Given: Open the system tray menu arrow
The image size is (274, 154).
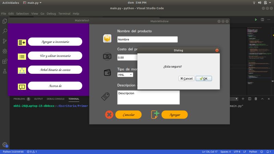Looking at the screenshot, I should point(270,3).
